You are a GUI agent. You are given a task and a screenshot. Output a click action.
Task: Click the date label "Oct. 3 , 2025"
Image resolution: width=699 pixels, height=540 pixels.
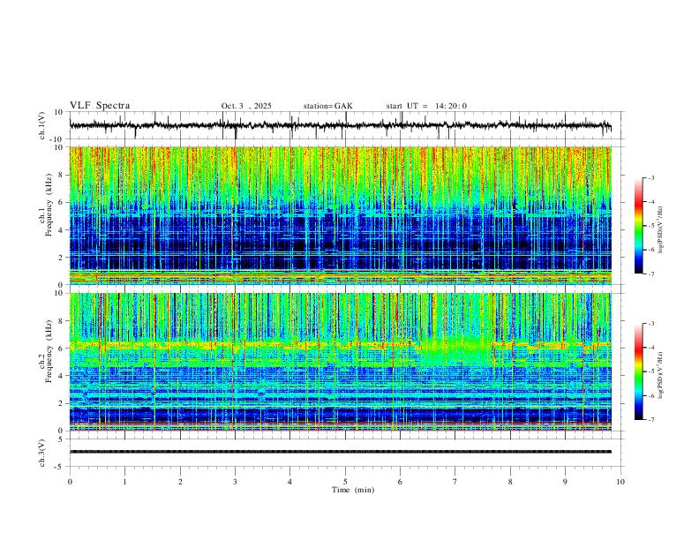[246, 106]
